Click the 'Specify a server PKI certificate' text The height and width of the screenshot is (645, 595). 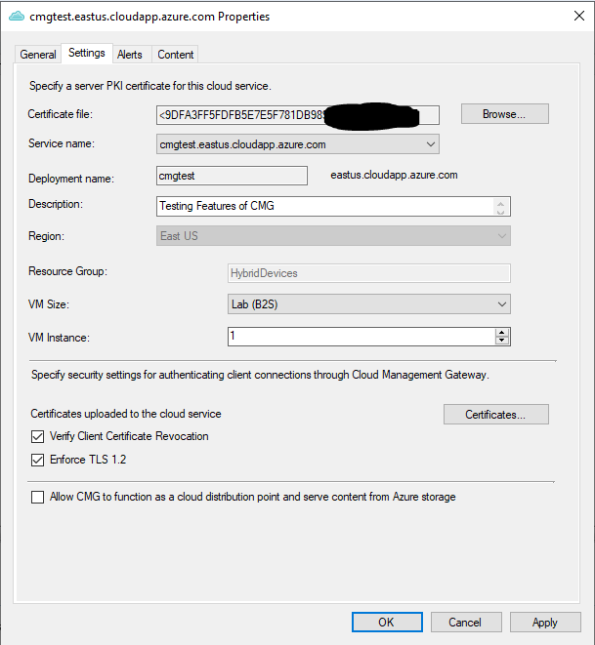tap(150, 86)
